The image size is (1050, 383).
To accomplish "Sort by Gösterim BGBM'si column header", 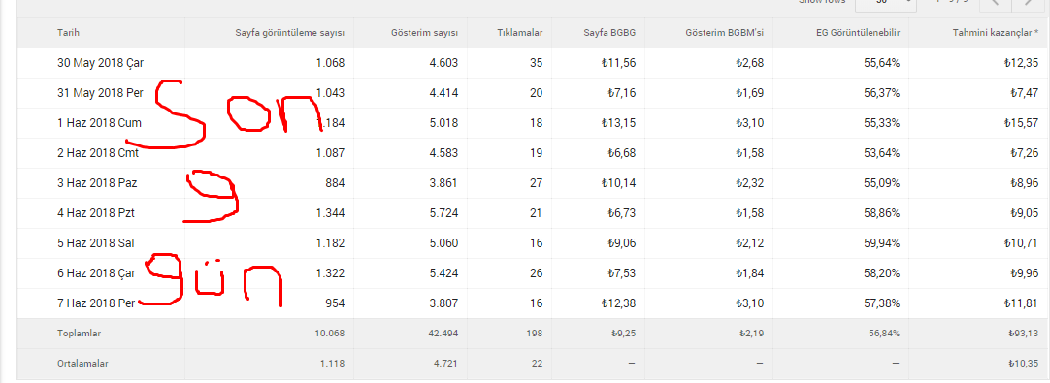I will tap(725, 32).
